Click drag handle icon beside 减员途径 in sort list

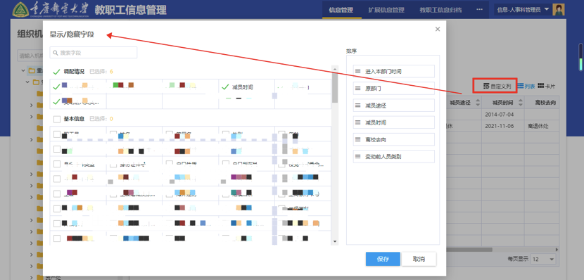click(x=357, y=106)
